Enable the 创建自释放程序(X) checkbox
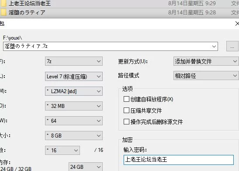Image resolution: width=239 pixels, height=171 pixels. [x=126, y=99]
